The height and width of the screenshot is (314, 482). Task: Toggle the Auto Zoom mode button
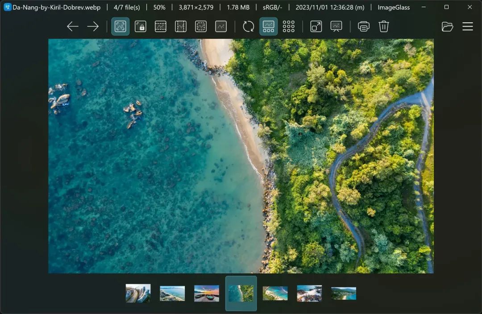point(120,27)
